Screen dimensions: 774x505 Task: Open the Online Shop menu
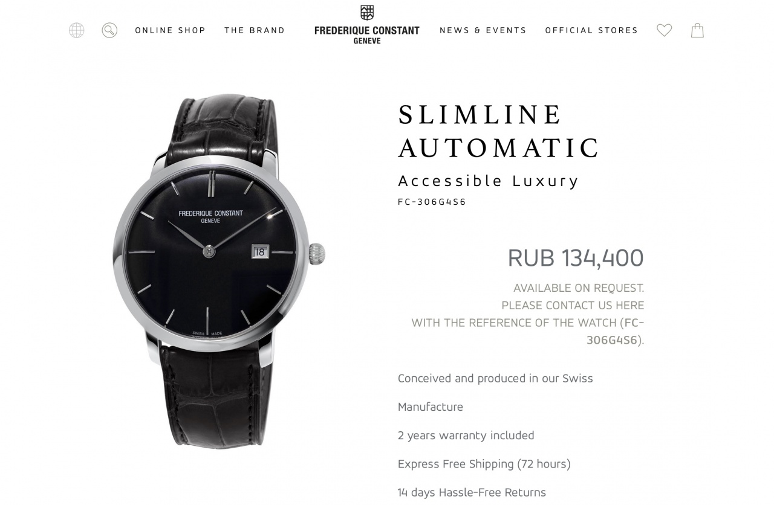[171, 30]
